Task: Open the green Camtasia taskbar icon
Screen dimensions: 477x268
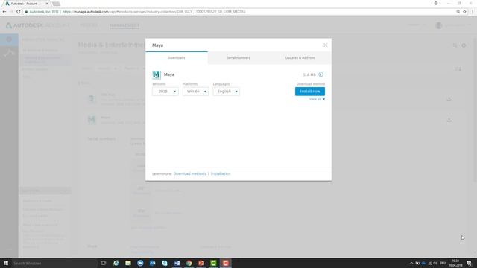Action: coord(213,263)
